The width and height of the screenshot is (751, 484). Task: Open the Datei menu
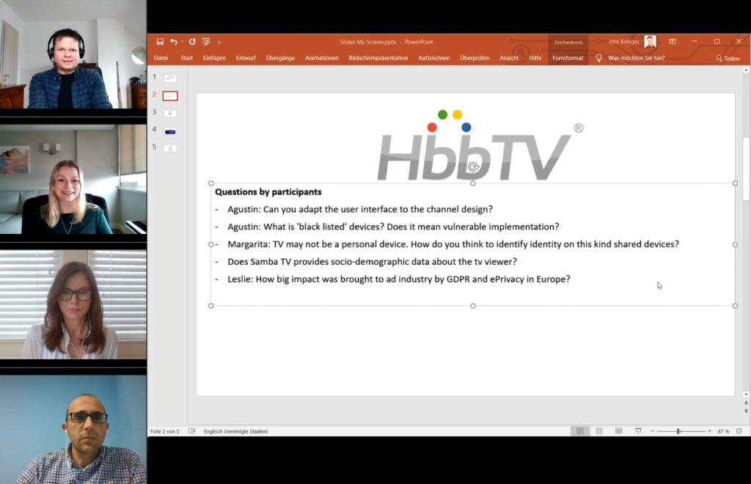(x=161, y=57)
